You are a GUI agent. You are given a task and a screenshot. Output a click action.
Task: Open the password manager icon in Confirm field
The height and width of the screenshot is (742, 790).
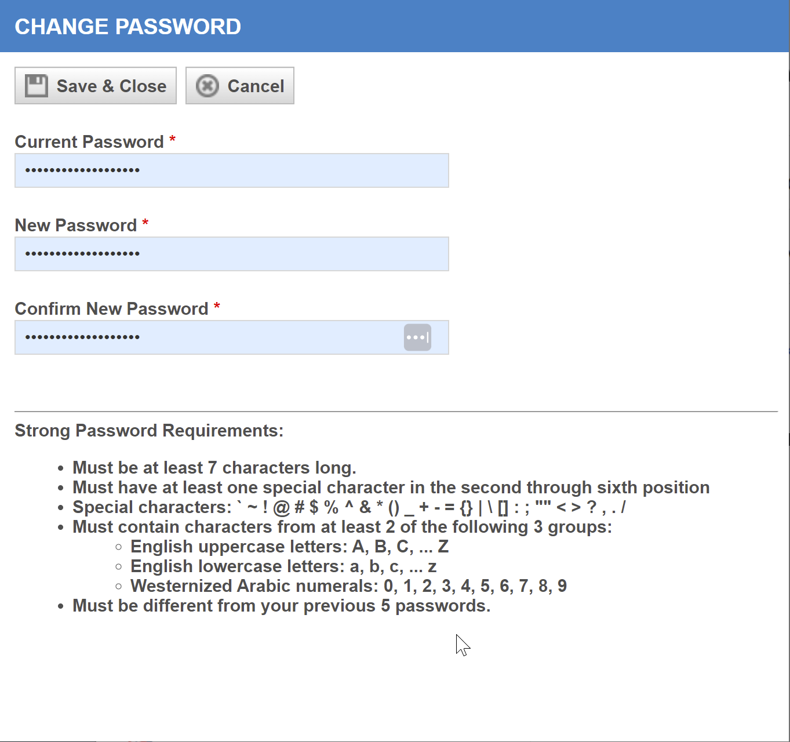click(x=417, y=337)
